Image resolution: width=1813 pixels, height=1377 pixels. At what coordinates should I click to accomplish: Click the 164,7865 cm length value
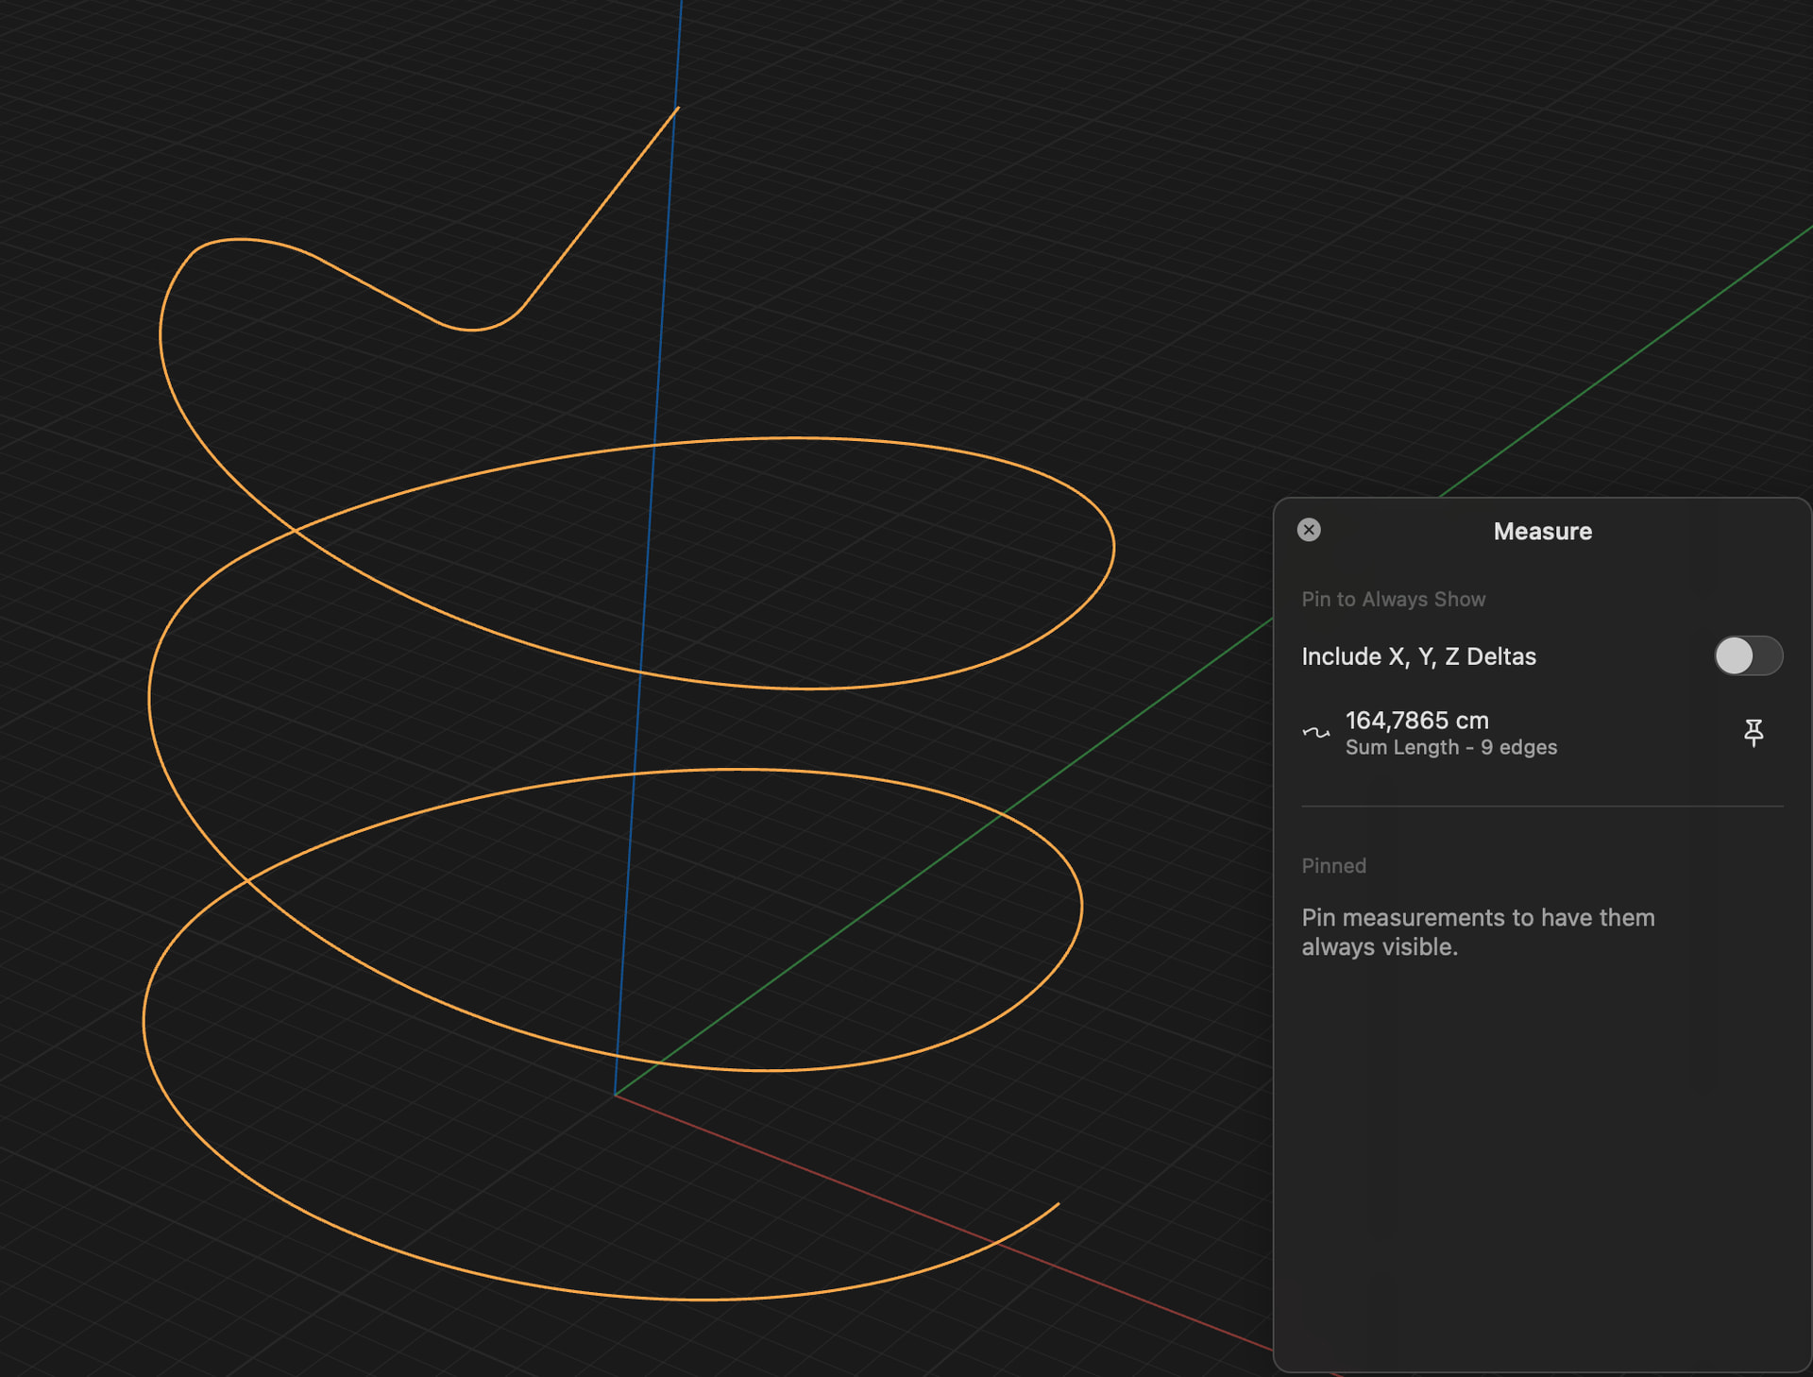(1416, 721)
